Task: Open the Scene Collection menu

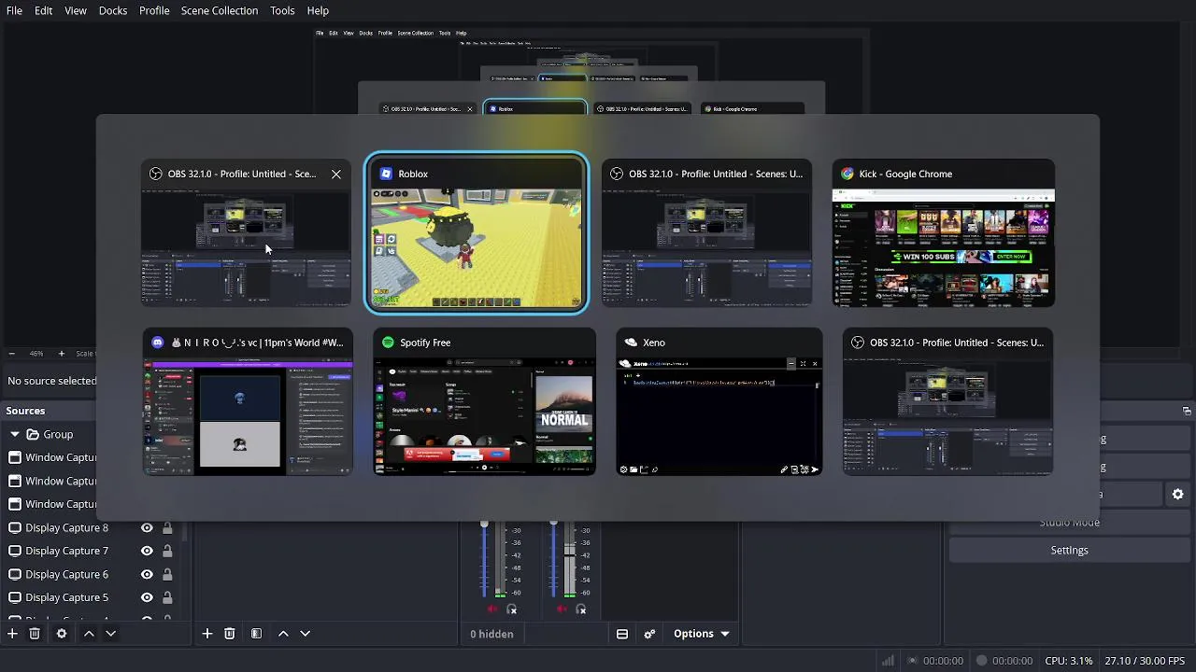Action: [220, 10]
